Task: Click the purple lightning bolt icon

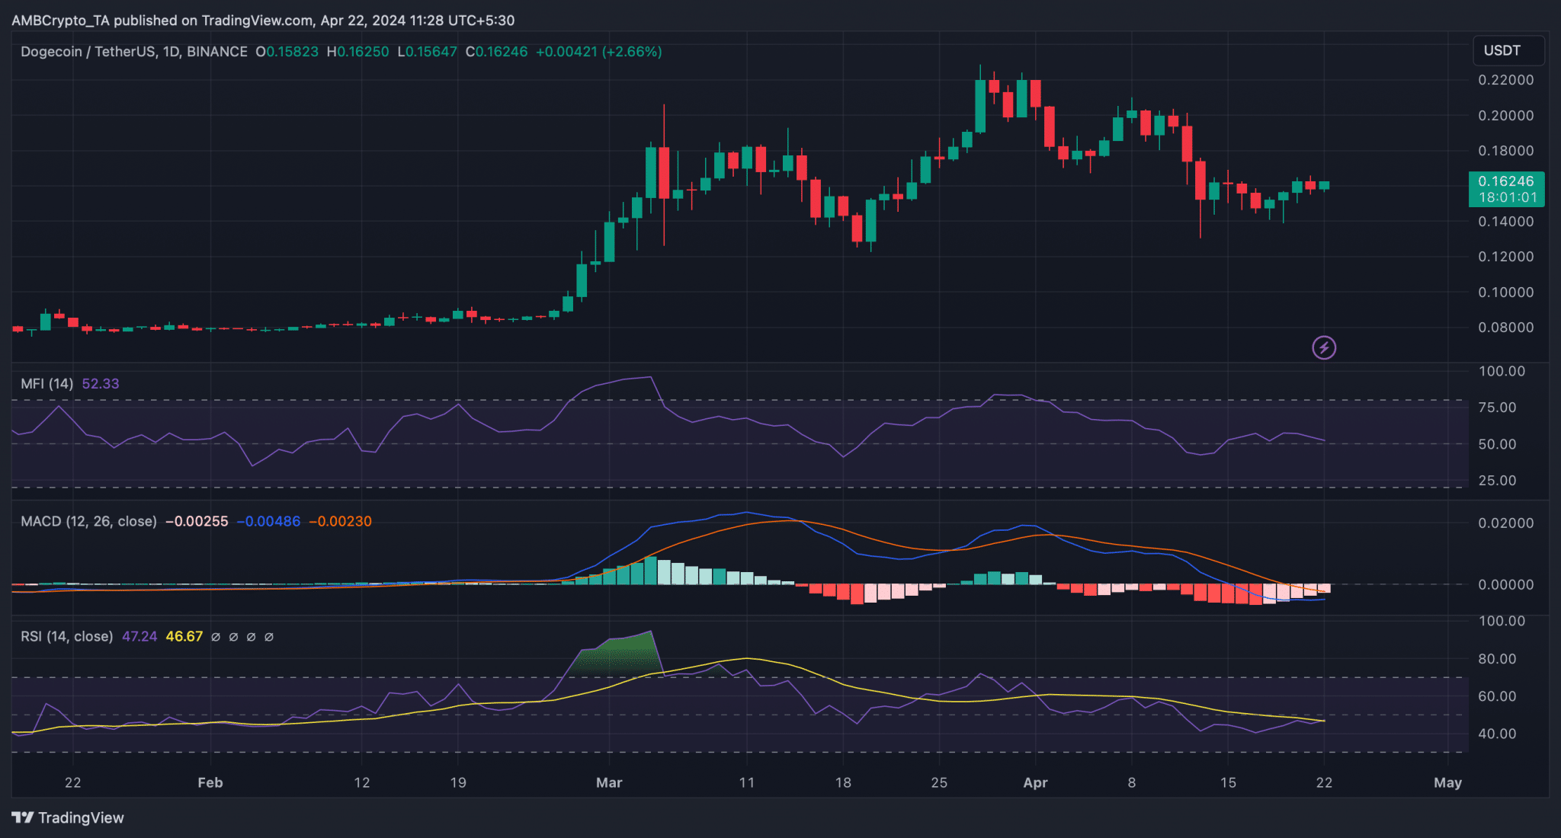Action: (x=1324, y=348)
